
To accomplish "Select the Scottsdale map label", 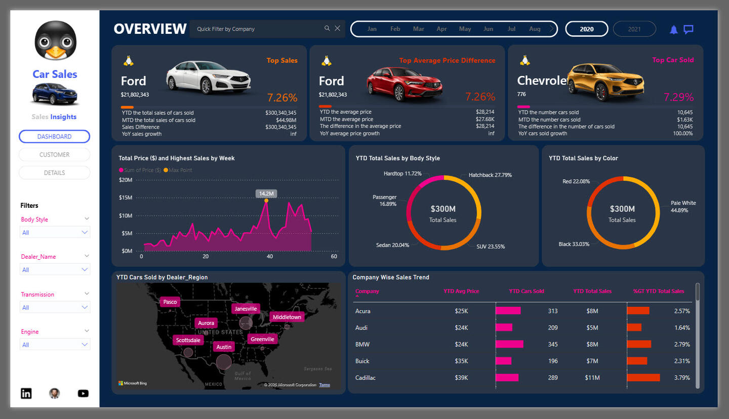I will [x=188, y=340].
